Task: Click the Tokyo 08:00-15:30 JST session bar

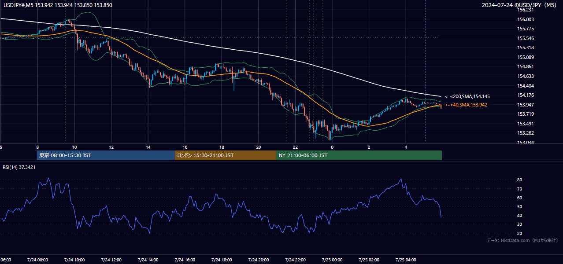Action: (x=106, y=155)
